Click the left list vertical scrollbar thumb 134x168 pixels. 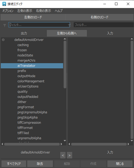click(x=65, y=64)
